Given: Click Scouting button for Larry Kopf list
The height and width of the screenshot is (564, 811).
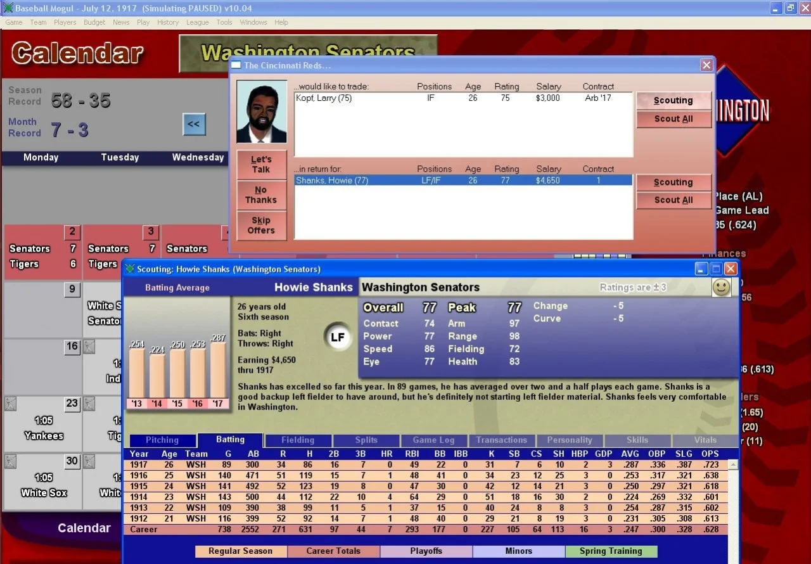Looking at the screenshot, I should point(674,100).
